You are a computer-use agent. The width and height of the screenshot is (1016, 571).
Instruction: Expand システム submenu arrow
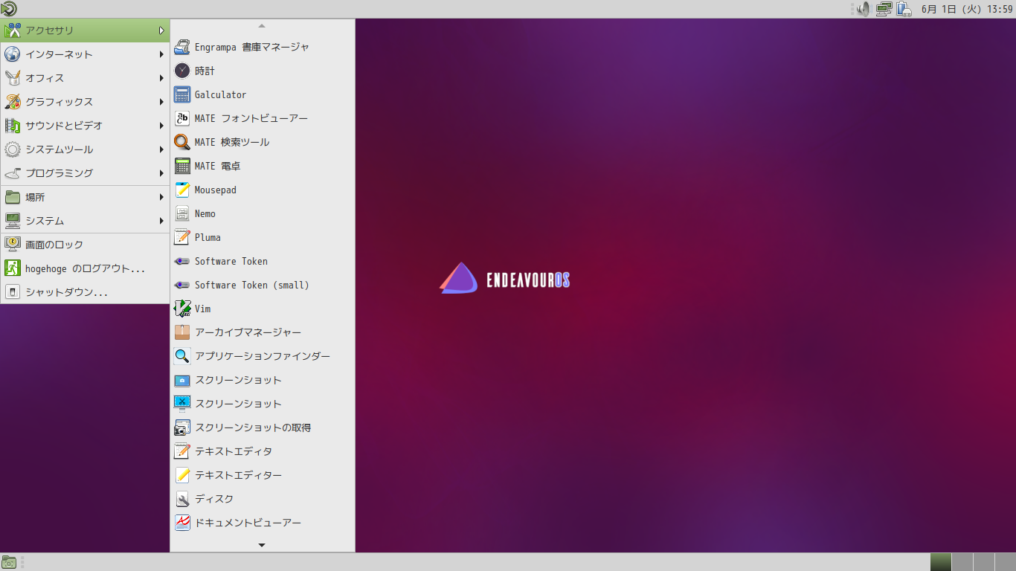pyautogui.click(x=161, y=221)
